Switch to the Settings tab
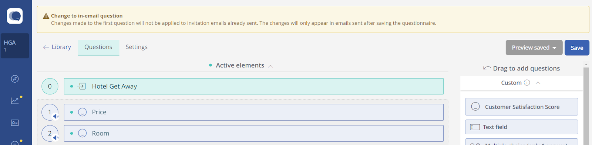 click(x=137, y=47)
